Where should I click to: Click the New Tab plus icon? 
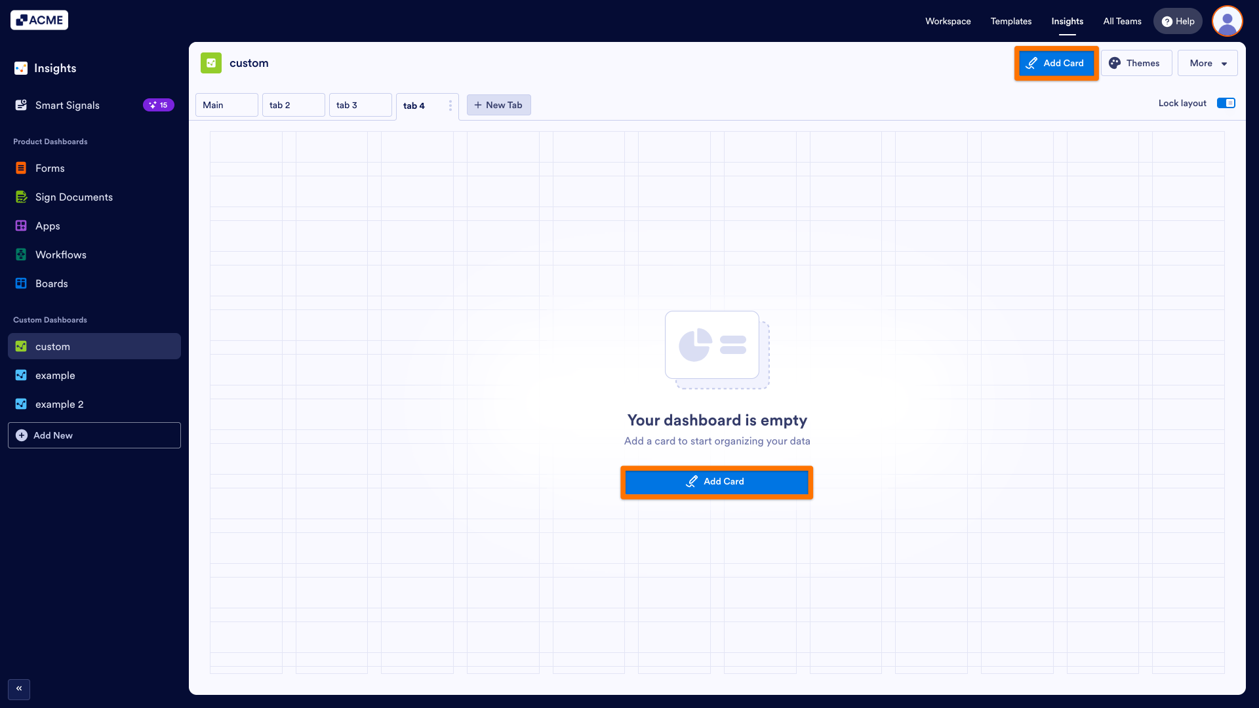point(478,105)
